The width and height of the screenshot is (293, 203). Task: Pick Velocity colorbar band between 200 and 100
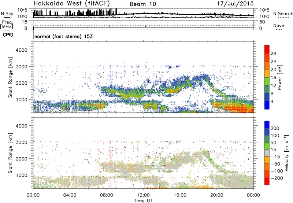coord(267,132)
